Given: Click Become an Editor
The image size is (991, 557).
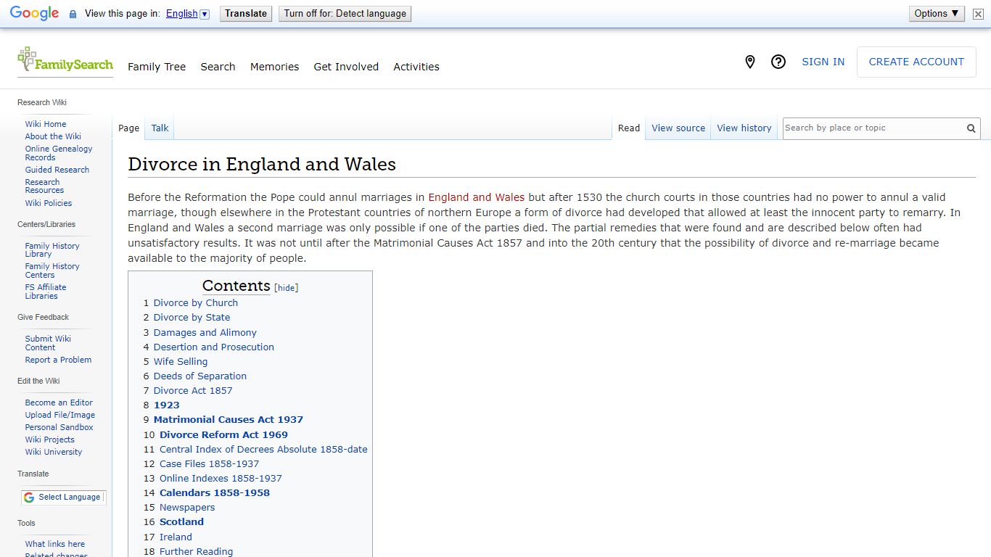Looking at the screenshot, I should pos(59,403).
